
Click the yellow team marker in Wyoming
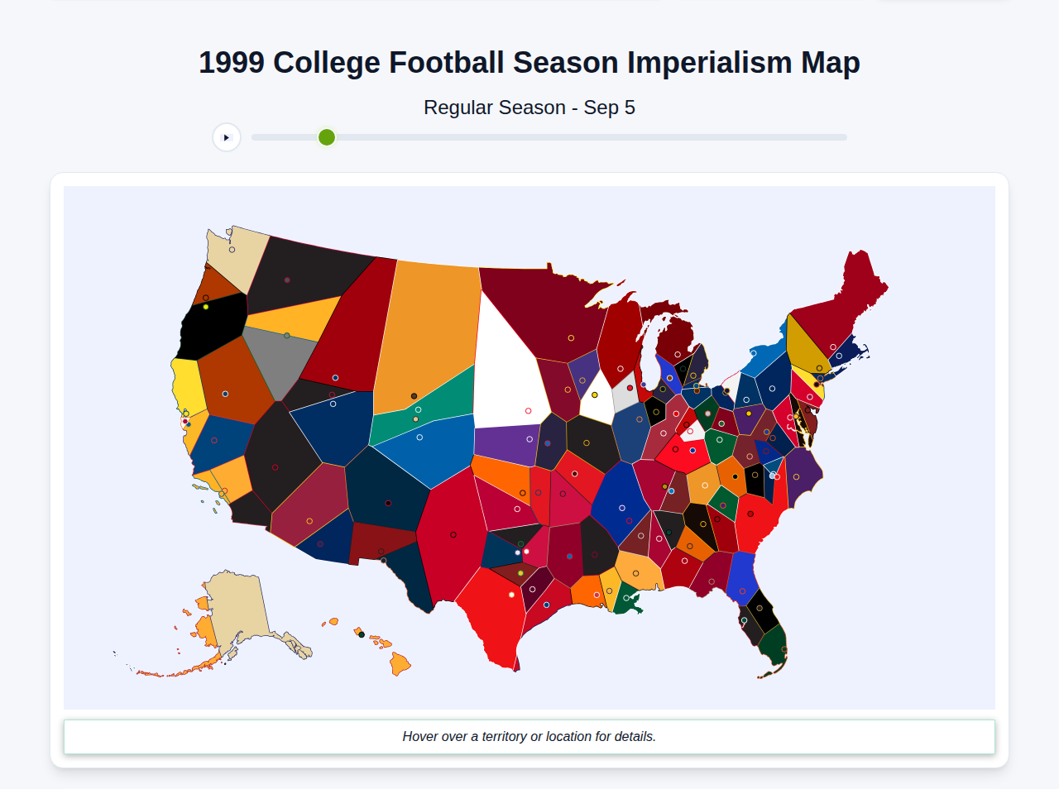click(595, 394)
